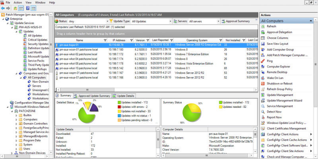The image size is (318, 159).
Task: Click Choose Columns in Actions pane
Action: tap(277, 38)
